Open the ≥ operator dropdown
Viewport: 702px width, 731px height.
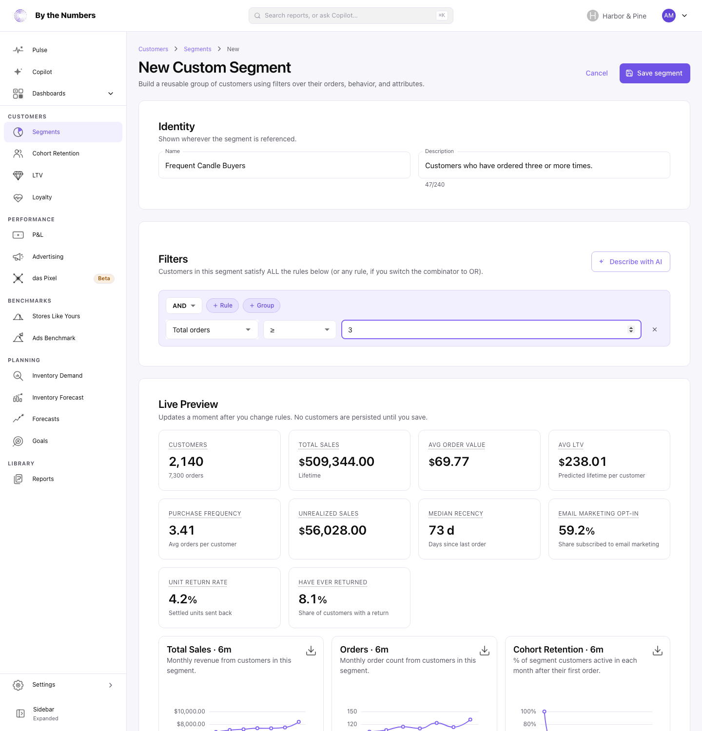pos(300,330)
